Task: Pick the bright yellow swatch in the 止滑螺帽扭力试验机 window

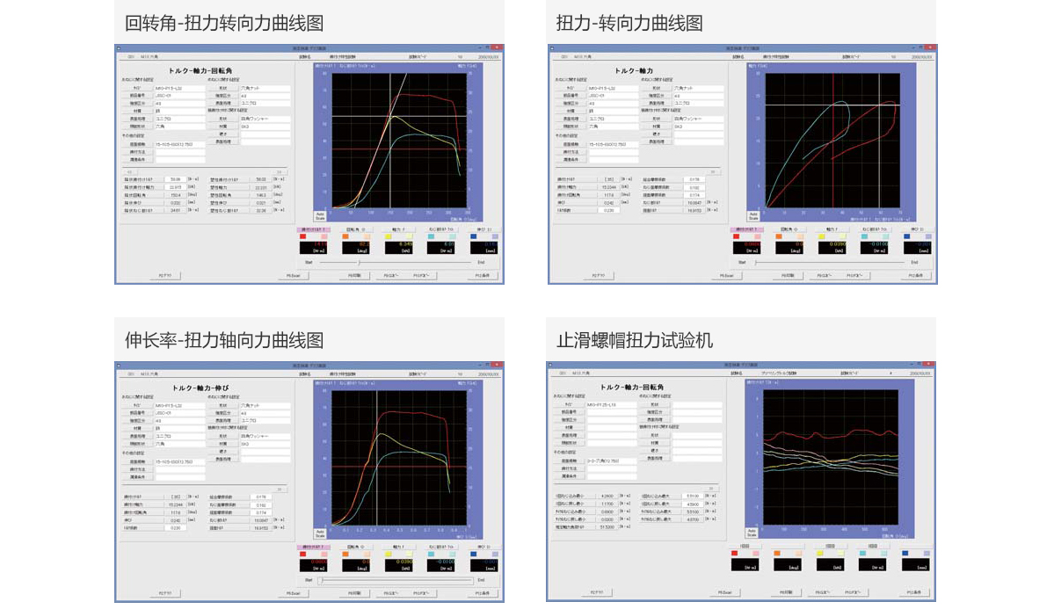Action: pyautogui.click(x=820, y=554)
